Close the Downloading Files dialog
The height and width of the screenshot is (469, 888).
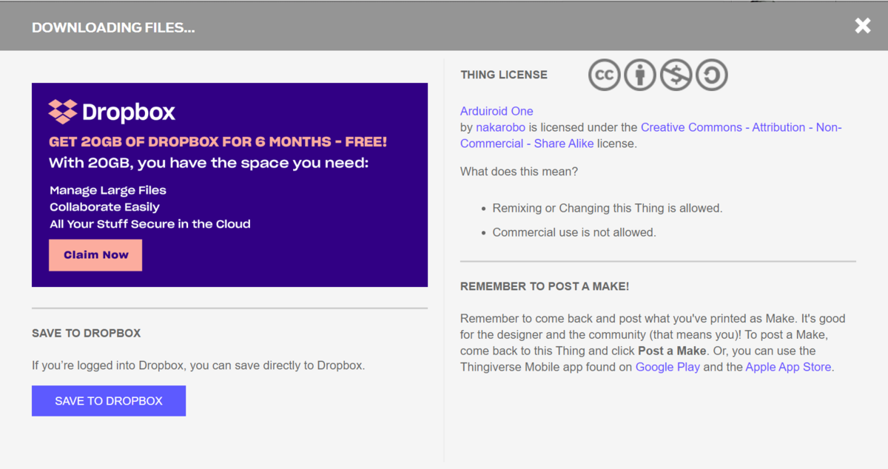click(862, 26)
